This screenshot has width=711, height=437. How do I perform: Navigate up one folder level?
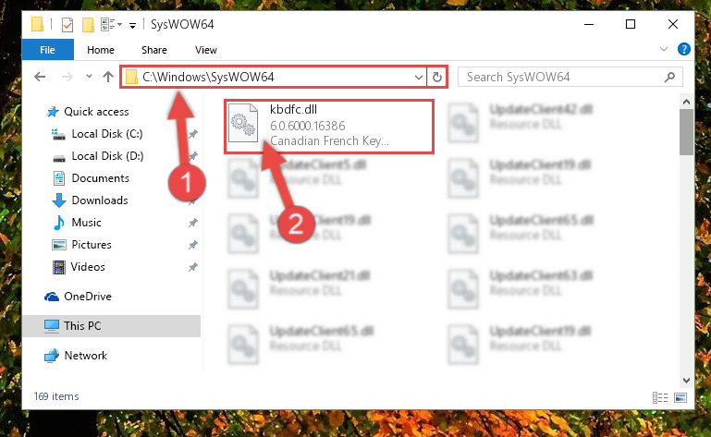coord(107,77)
